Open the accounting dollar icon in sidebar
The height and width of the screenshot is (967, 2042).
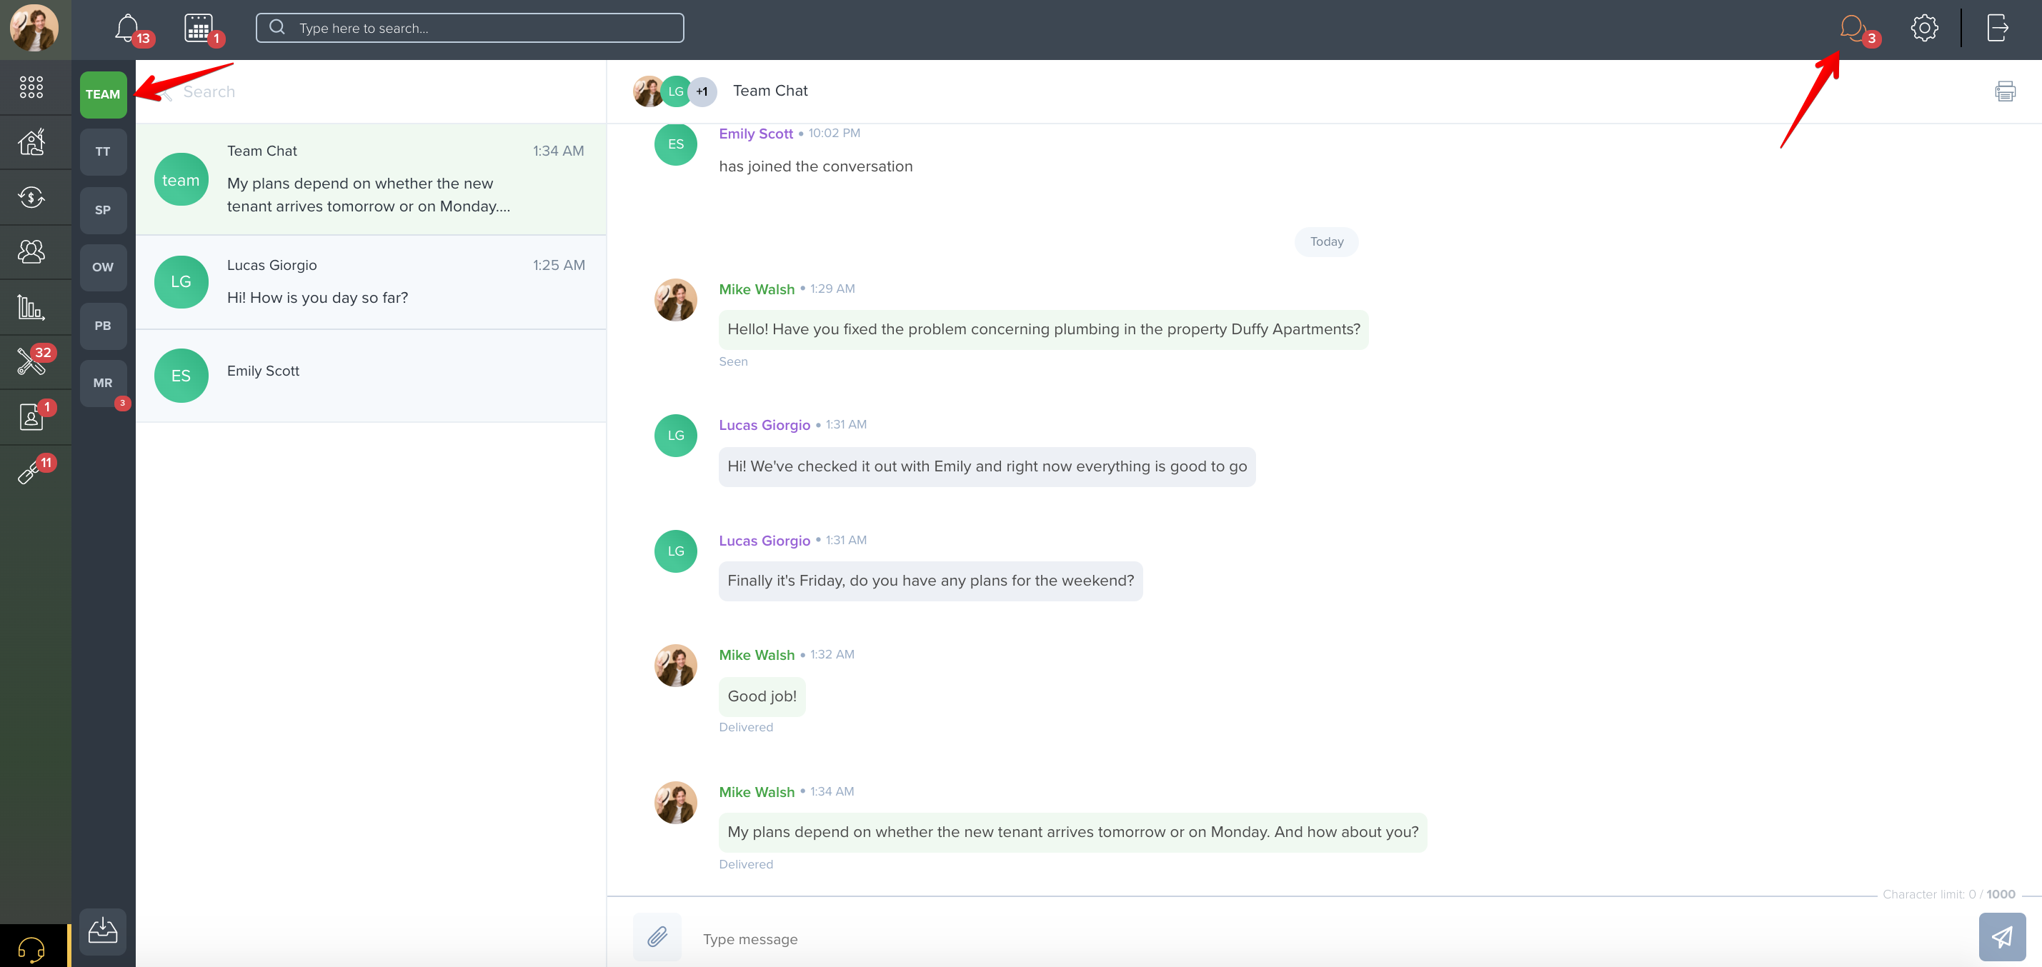[x=31, y=196]
